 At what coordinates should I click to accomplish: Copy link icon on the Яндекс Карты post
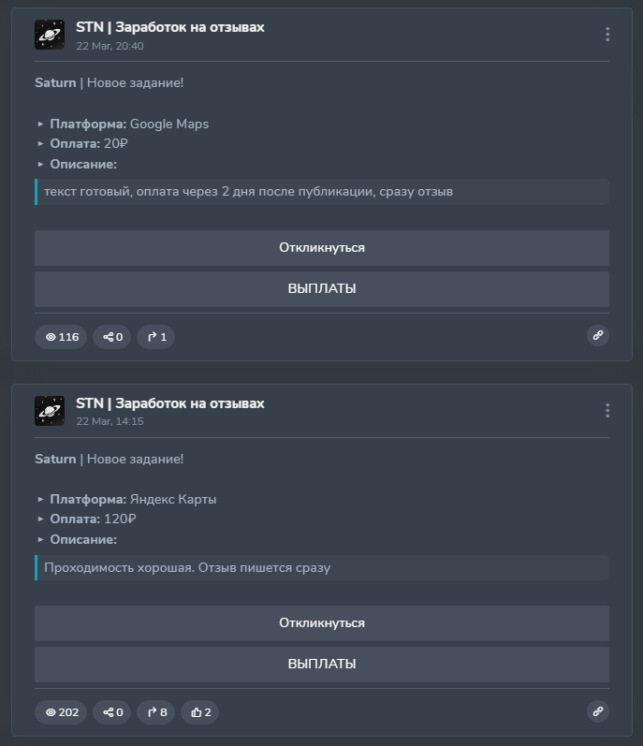tap(597, 711)
